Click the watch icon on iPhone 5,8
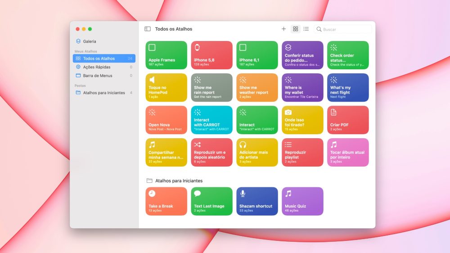 (197, 47)
